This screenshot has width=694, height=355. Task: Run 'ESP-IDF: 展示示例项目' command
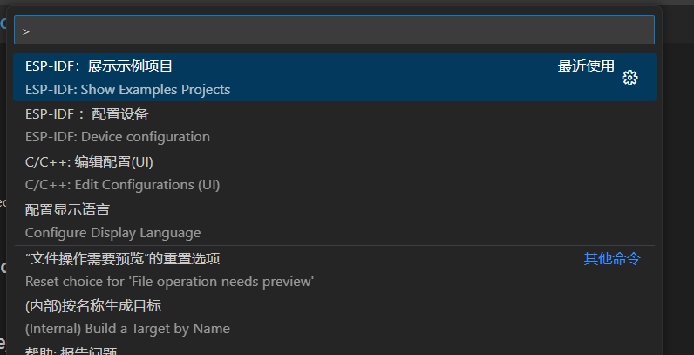coord(99,66)
